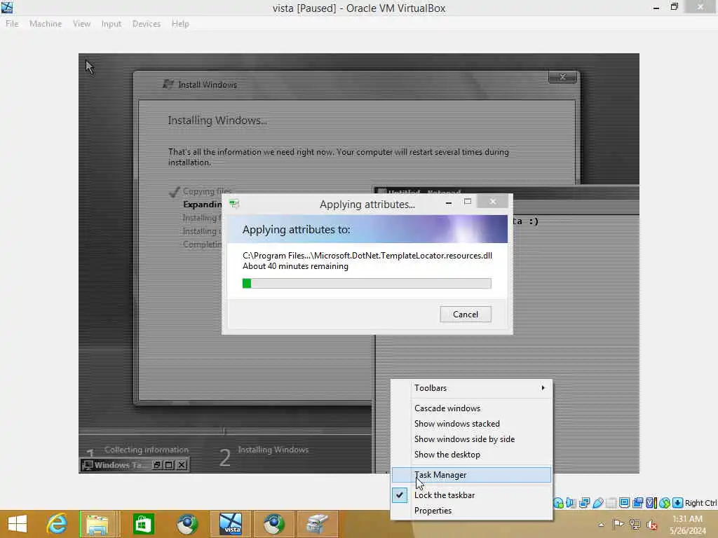Open VirtualBox Help menu

click(180, 24)
